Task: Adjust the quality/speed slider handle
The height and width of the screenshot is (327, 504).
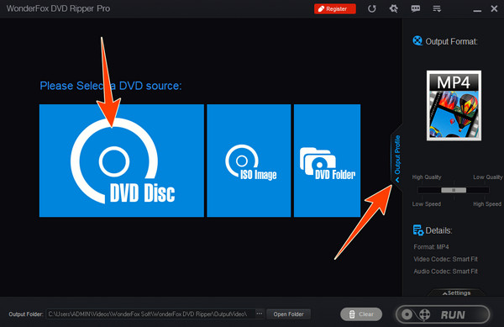Action: tap(454, 190)
